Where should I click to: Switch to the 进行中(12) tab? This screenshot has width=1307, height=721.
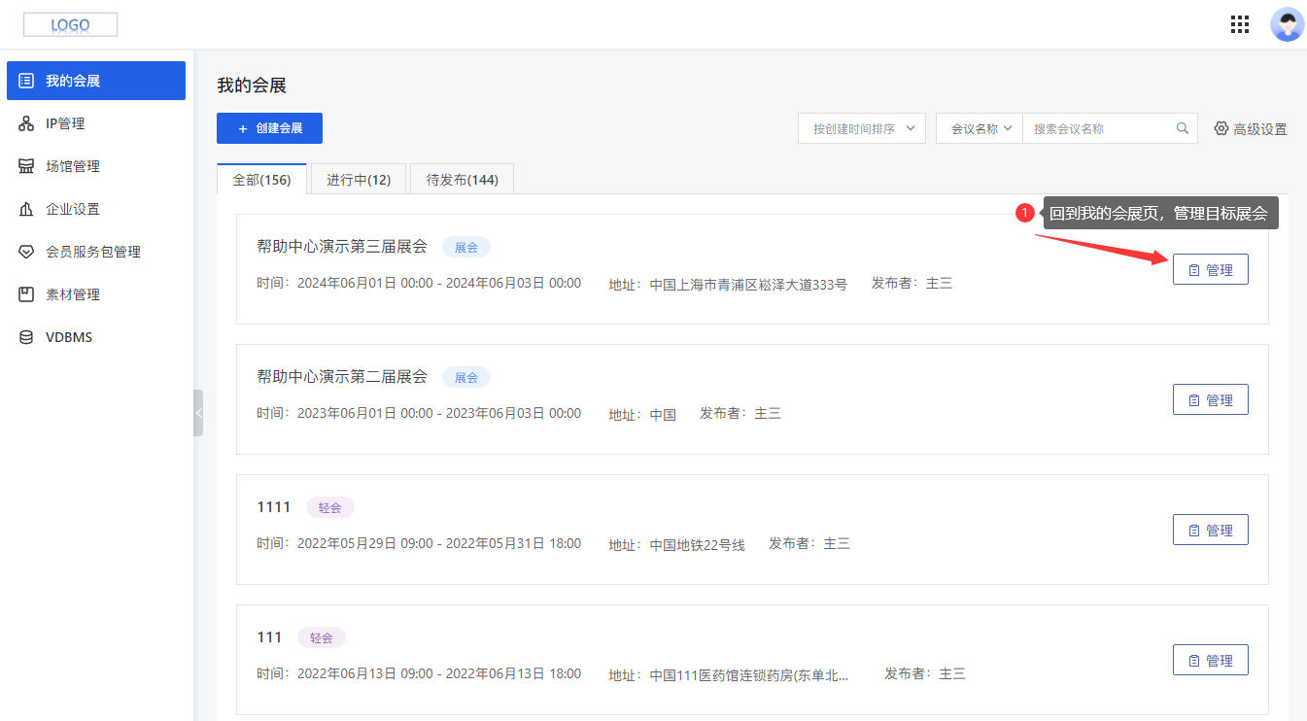(x=358, y=178)
